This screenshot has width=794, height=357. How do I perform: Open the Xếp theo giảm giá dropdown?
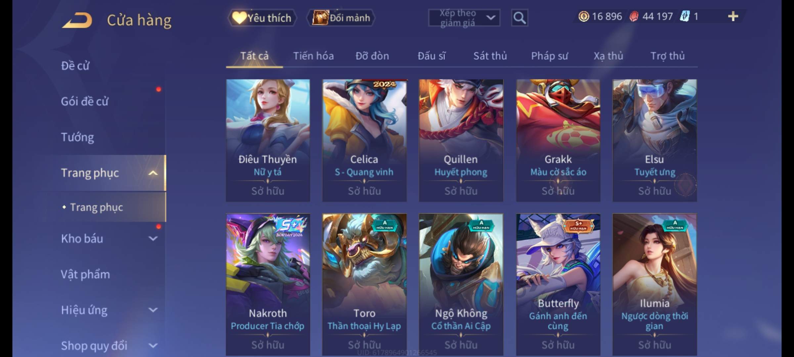(x=464, y=18)
